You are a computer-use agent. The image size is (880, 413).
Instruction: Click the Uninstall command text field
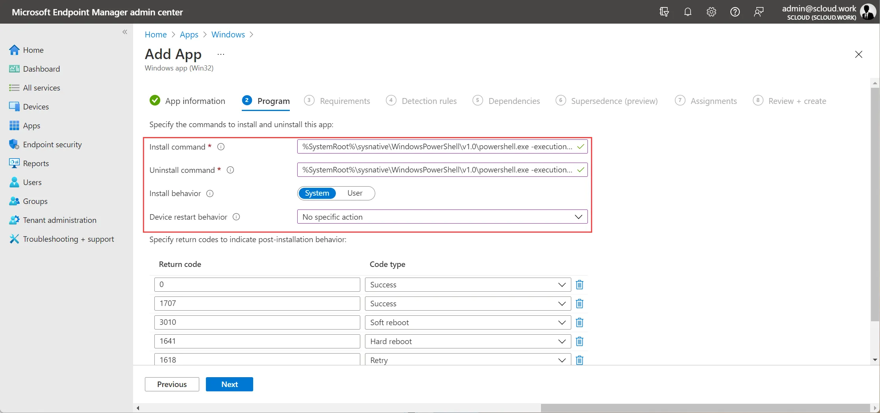(442, 170)
